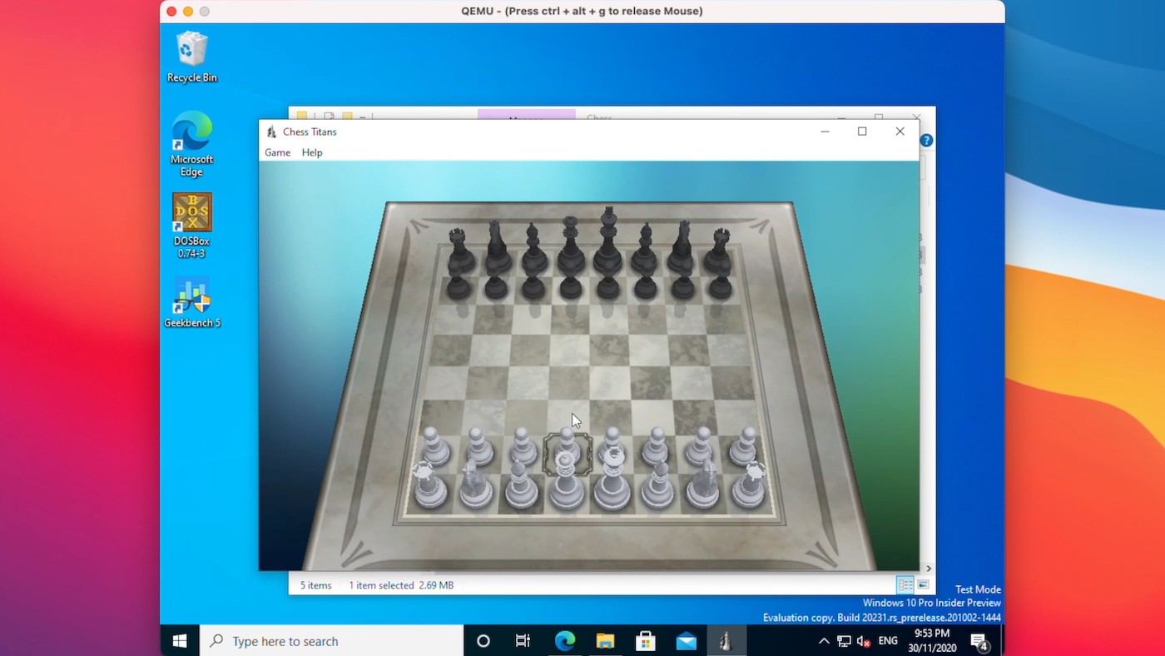Click the 'Type here to search' box
The height and width of the screenshot is (656, 1165).
[331, 641]
